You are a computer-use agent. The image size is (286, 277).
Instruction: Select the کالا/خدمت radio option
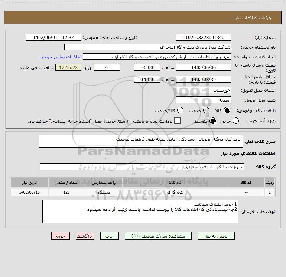click(180, 110)
